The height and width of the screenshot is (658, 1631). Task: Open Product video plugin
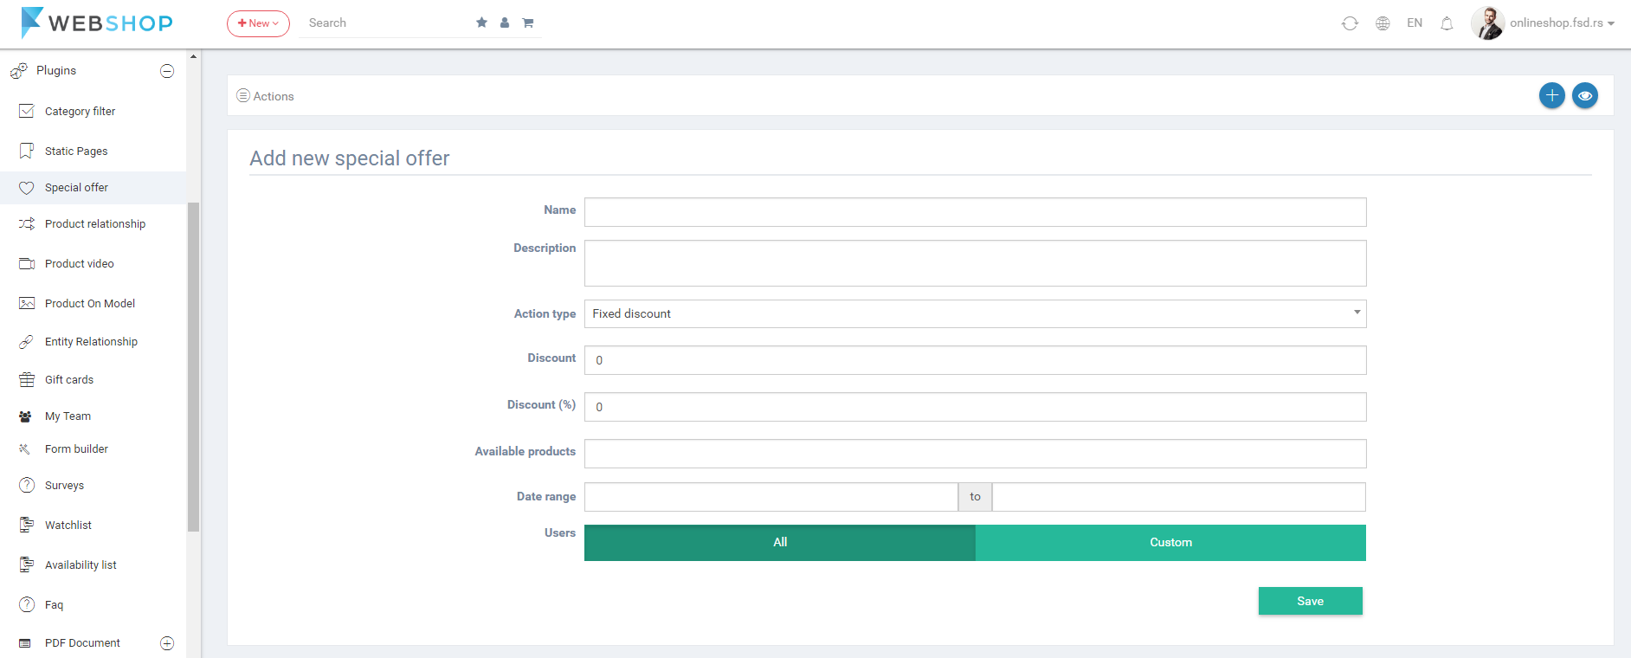point(80,263)
